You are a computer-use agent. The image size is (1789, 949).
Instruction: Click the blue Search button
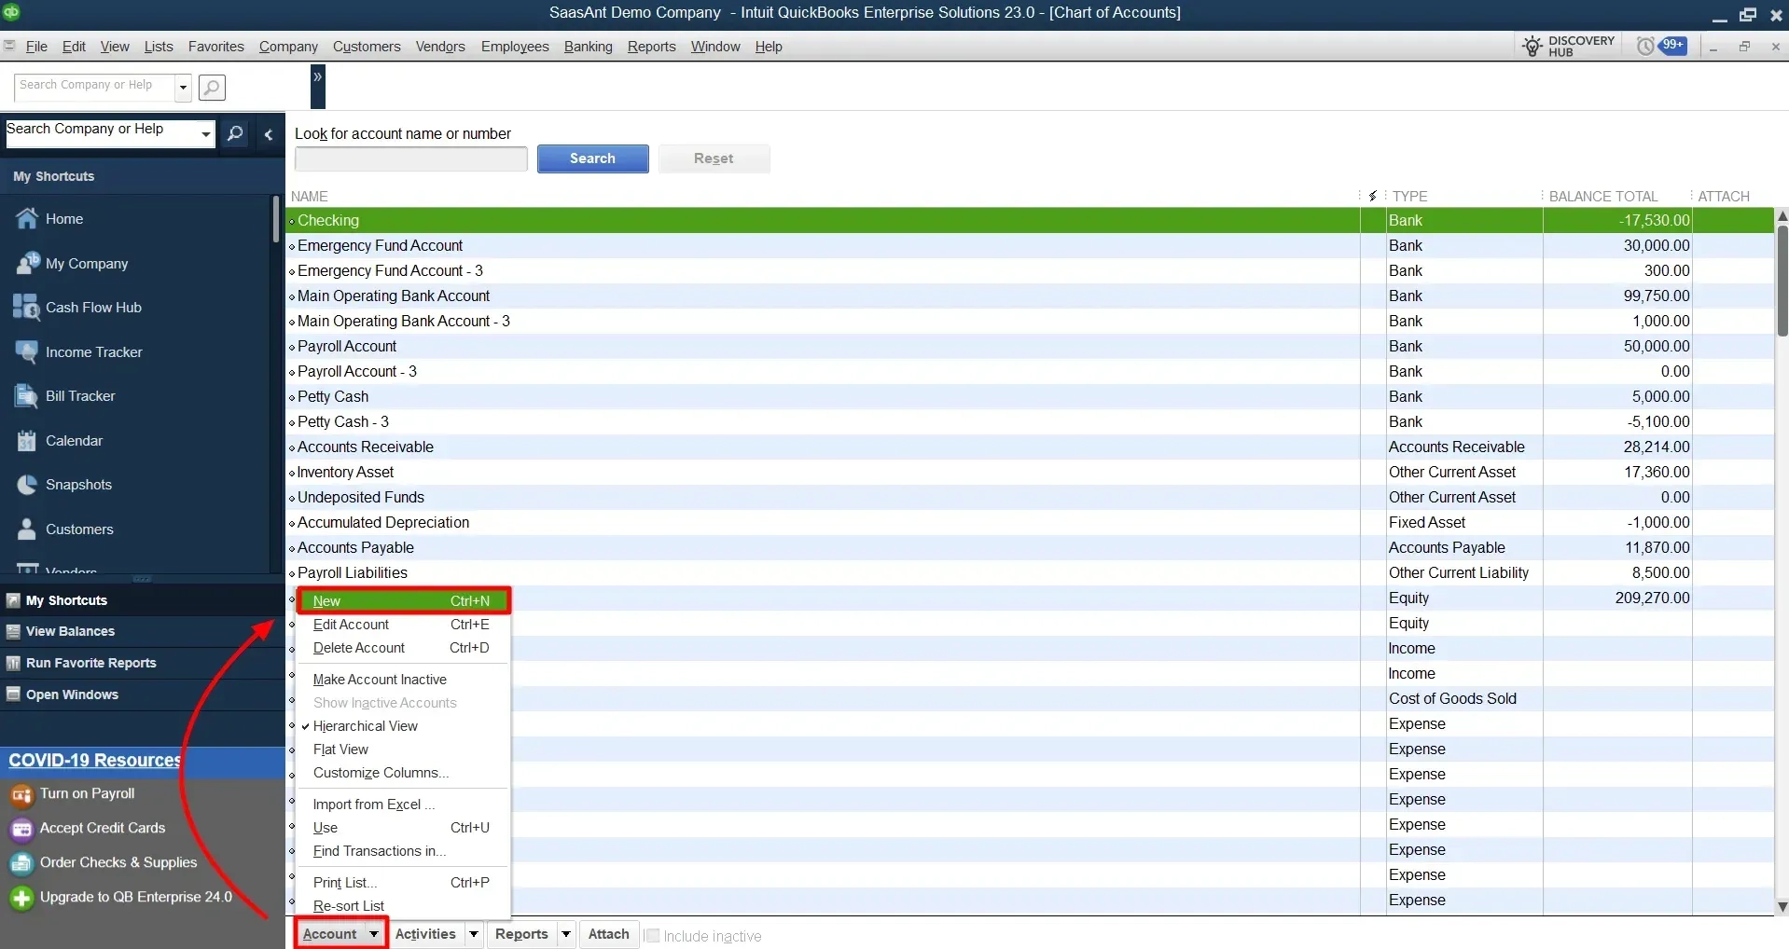(x=592, y=158)
